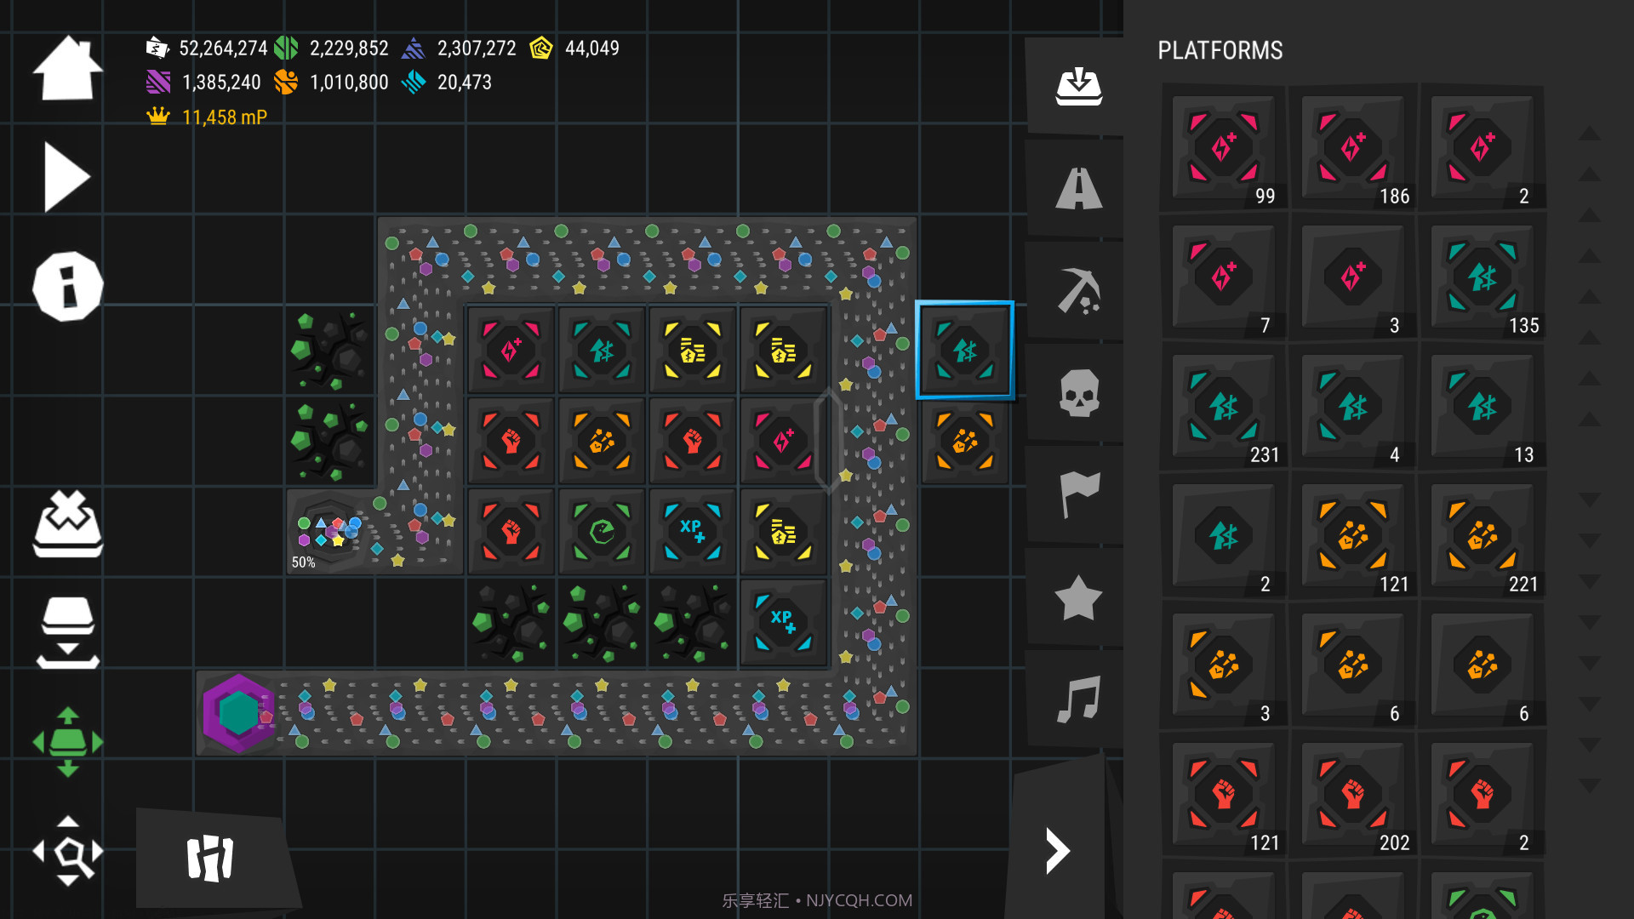Open the map stats panel button
Screen dimensions: 1634x919
210,858
